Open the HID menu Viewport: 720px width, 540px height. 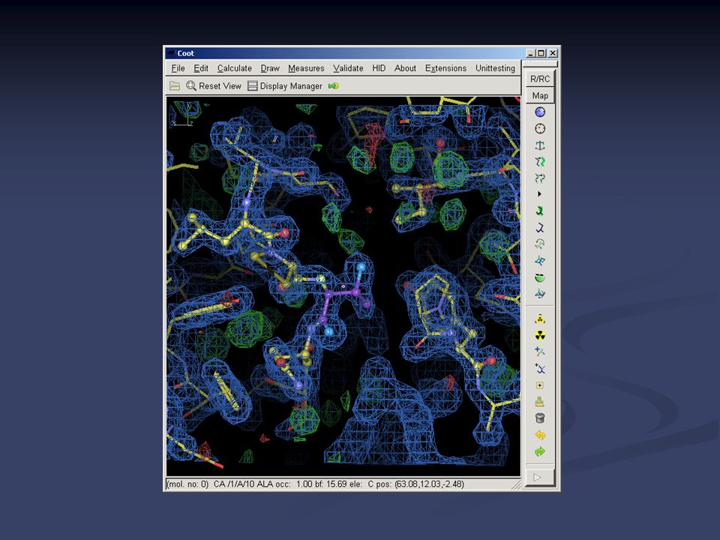pyautogui.click(x=379, y=68)
